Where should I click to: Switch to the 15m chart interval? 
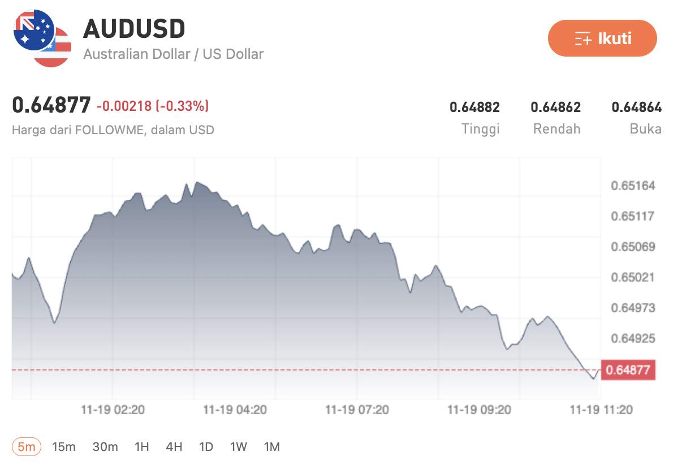64,446
